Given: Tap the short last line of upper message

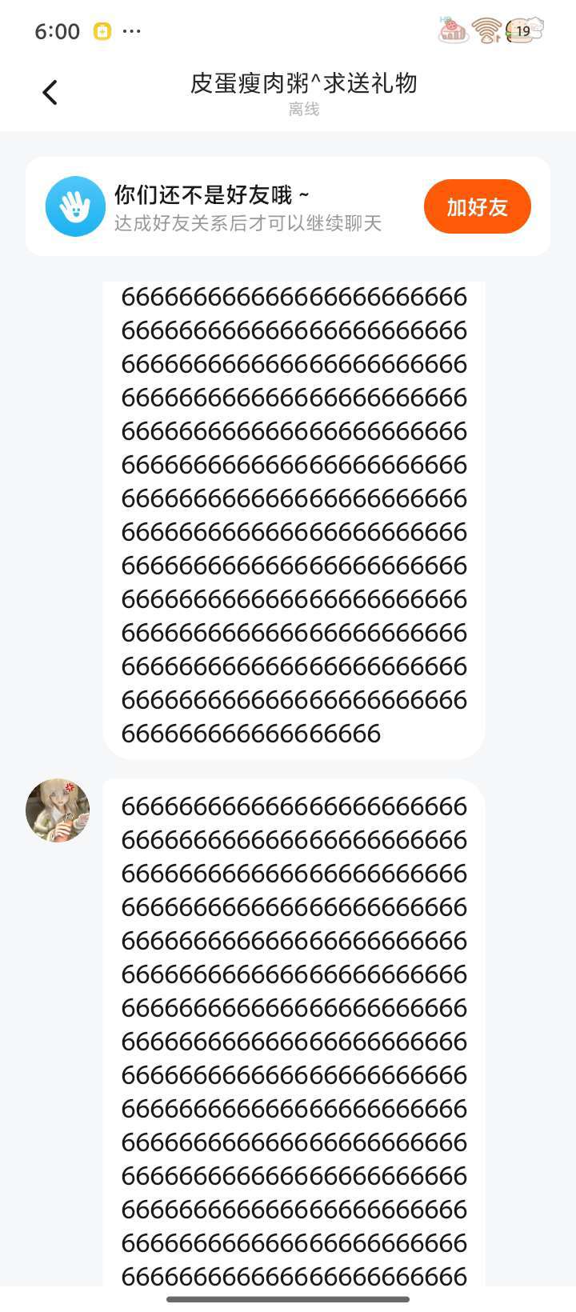Looking at the screenshot, I should click(x=251, y=734).
